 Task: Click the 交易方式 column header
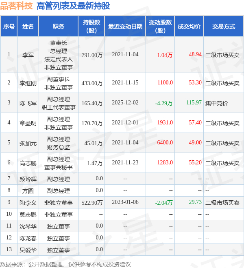pos(224,27)
